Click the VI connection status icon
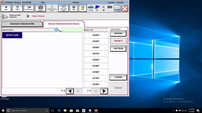Viewport: 202px width, 113px height. click(97, 8)
